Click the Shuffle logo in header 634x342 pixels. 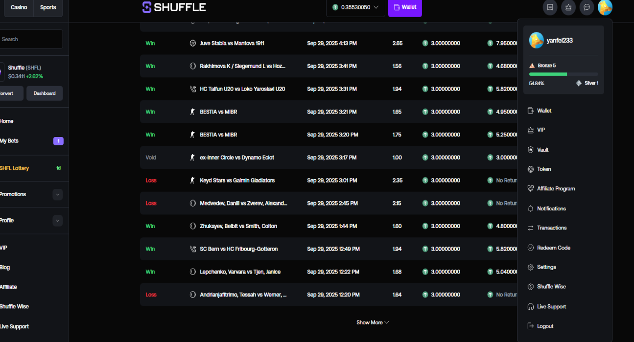point(174,7)
